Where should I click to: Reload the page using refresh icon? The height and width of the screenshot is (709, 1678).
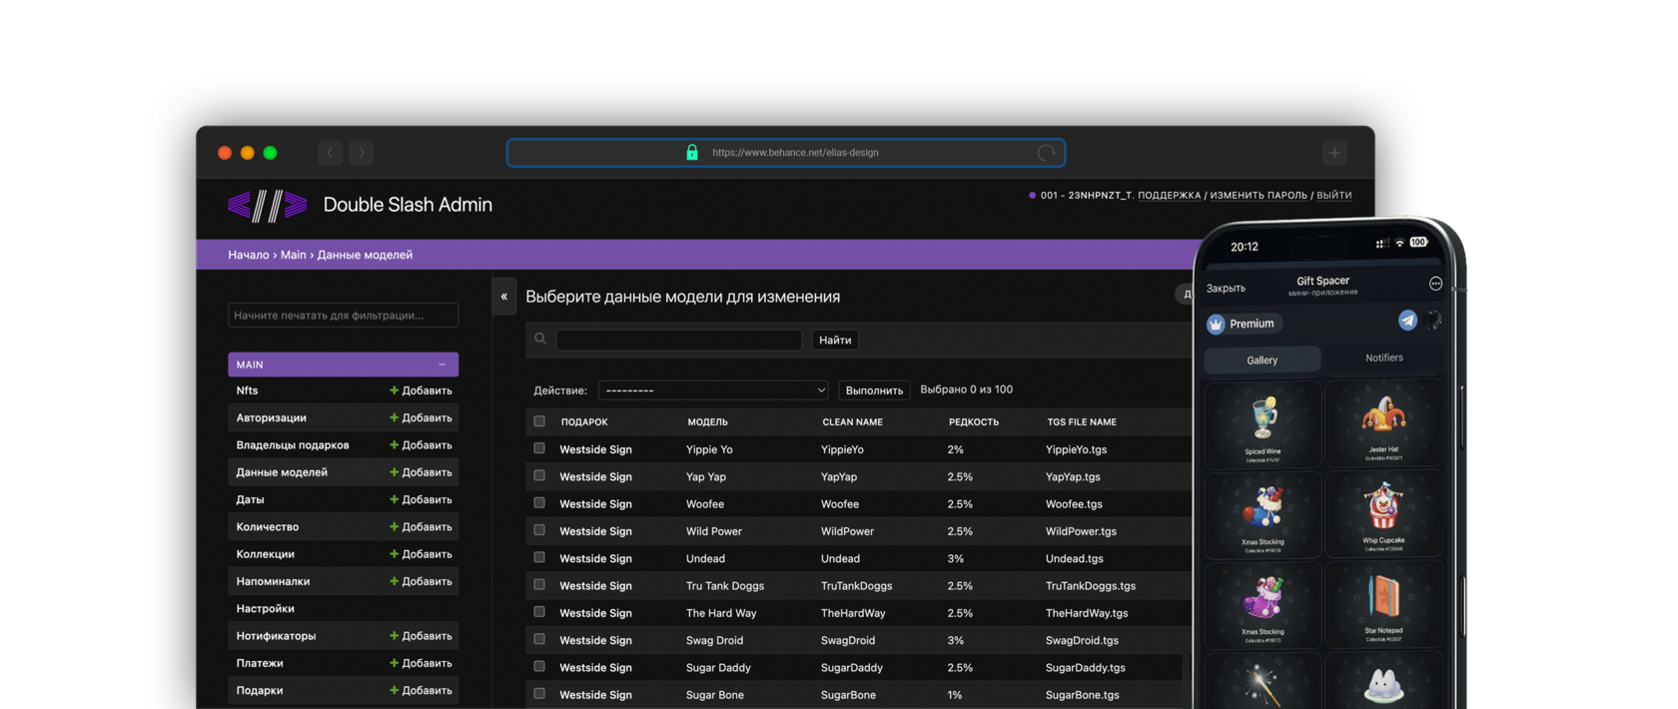click(x=1046, y=153)
